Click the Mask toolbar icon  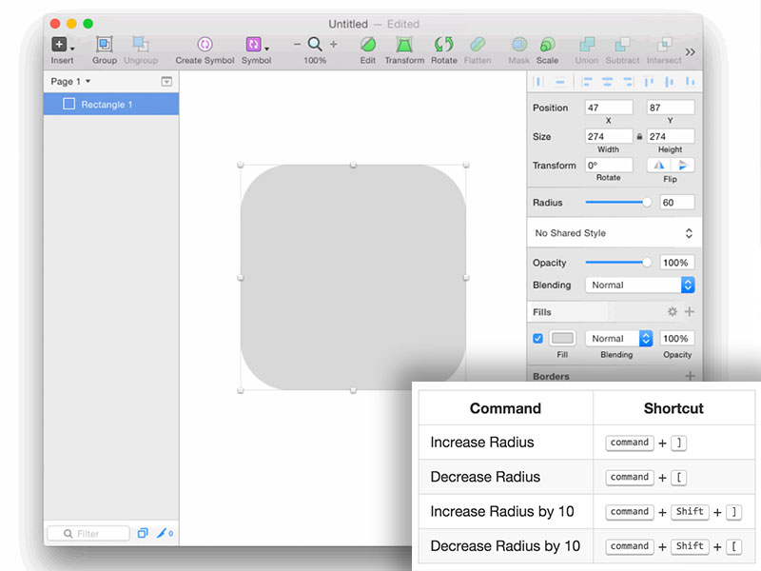click(x=518, y=45)
